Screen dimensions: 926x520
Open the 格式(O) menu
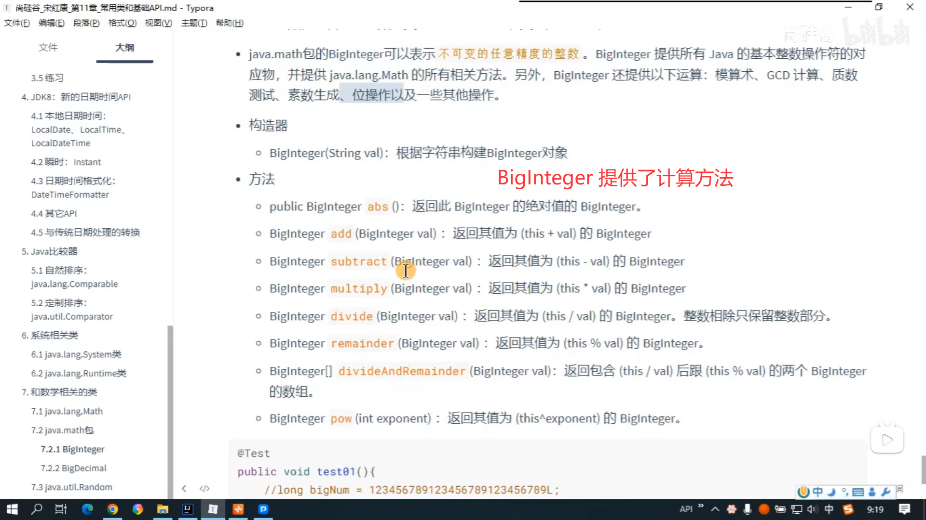[122, 23]
